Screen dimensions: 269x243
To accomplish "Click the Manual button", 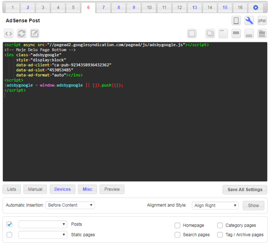I will (x=35, y=189).
